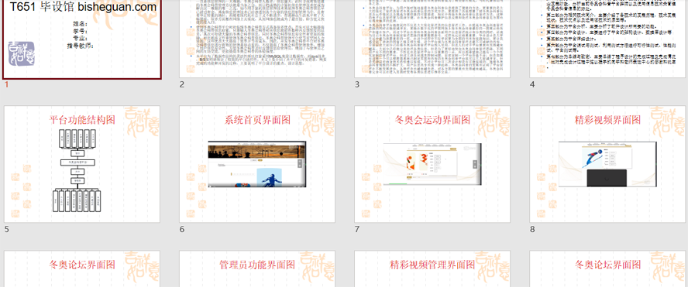Click the red title '精彩视频界面图'

(x=607, y=120)
